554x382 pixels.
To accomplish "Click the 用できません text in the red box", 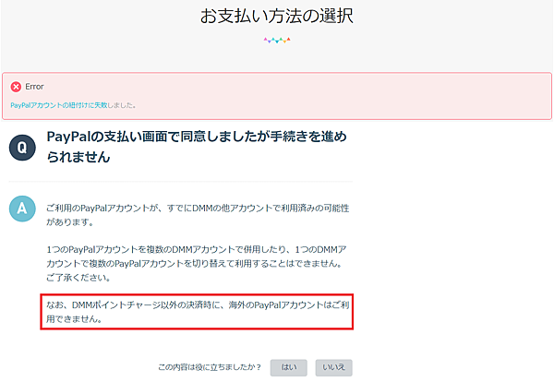I will pos(74,319).
